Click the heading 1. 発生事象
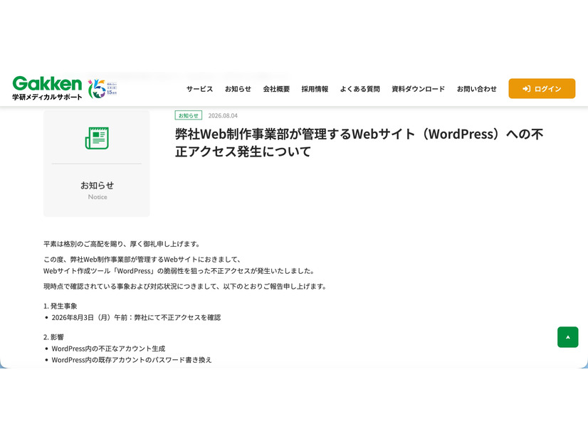The height and width of the screenshot is (441, 588). pyautogui.click(x=61, y=306)
